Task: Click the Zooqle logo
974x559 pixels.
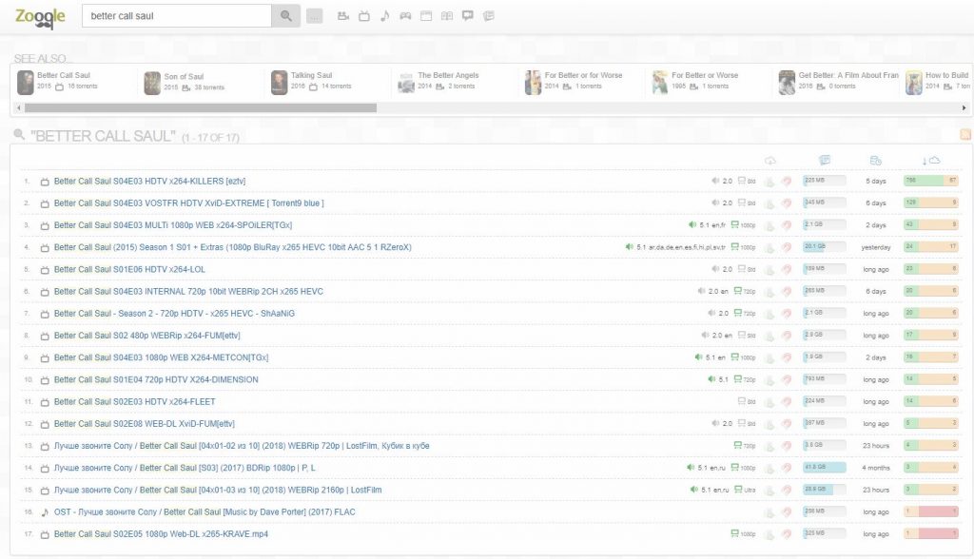Action: (x=40, y=16)
